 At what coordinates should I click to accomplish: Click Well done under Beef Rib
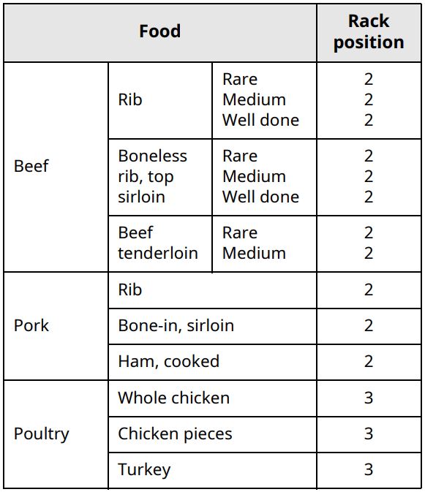click(260, 120)
